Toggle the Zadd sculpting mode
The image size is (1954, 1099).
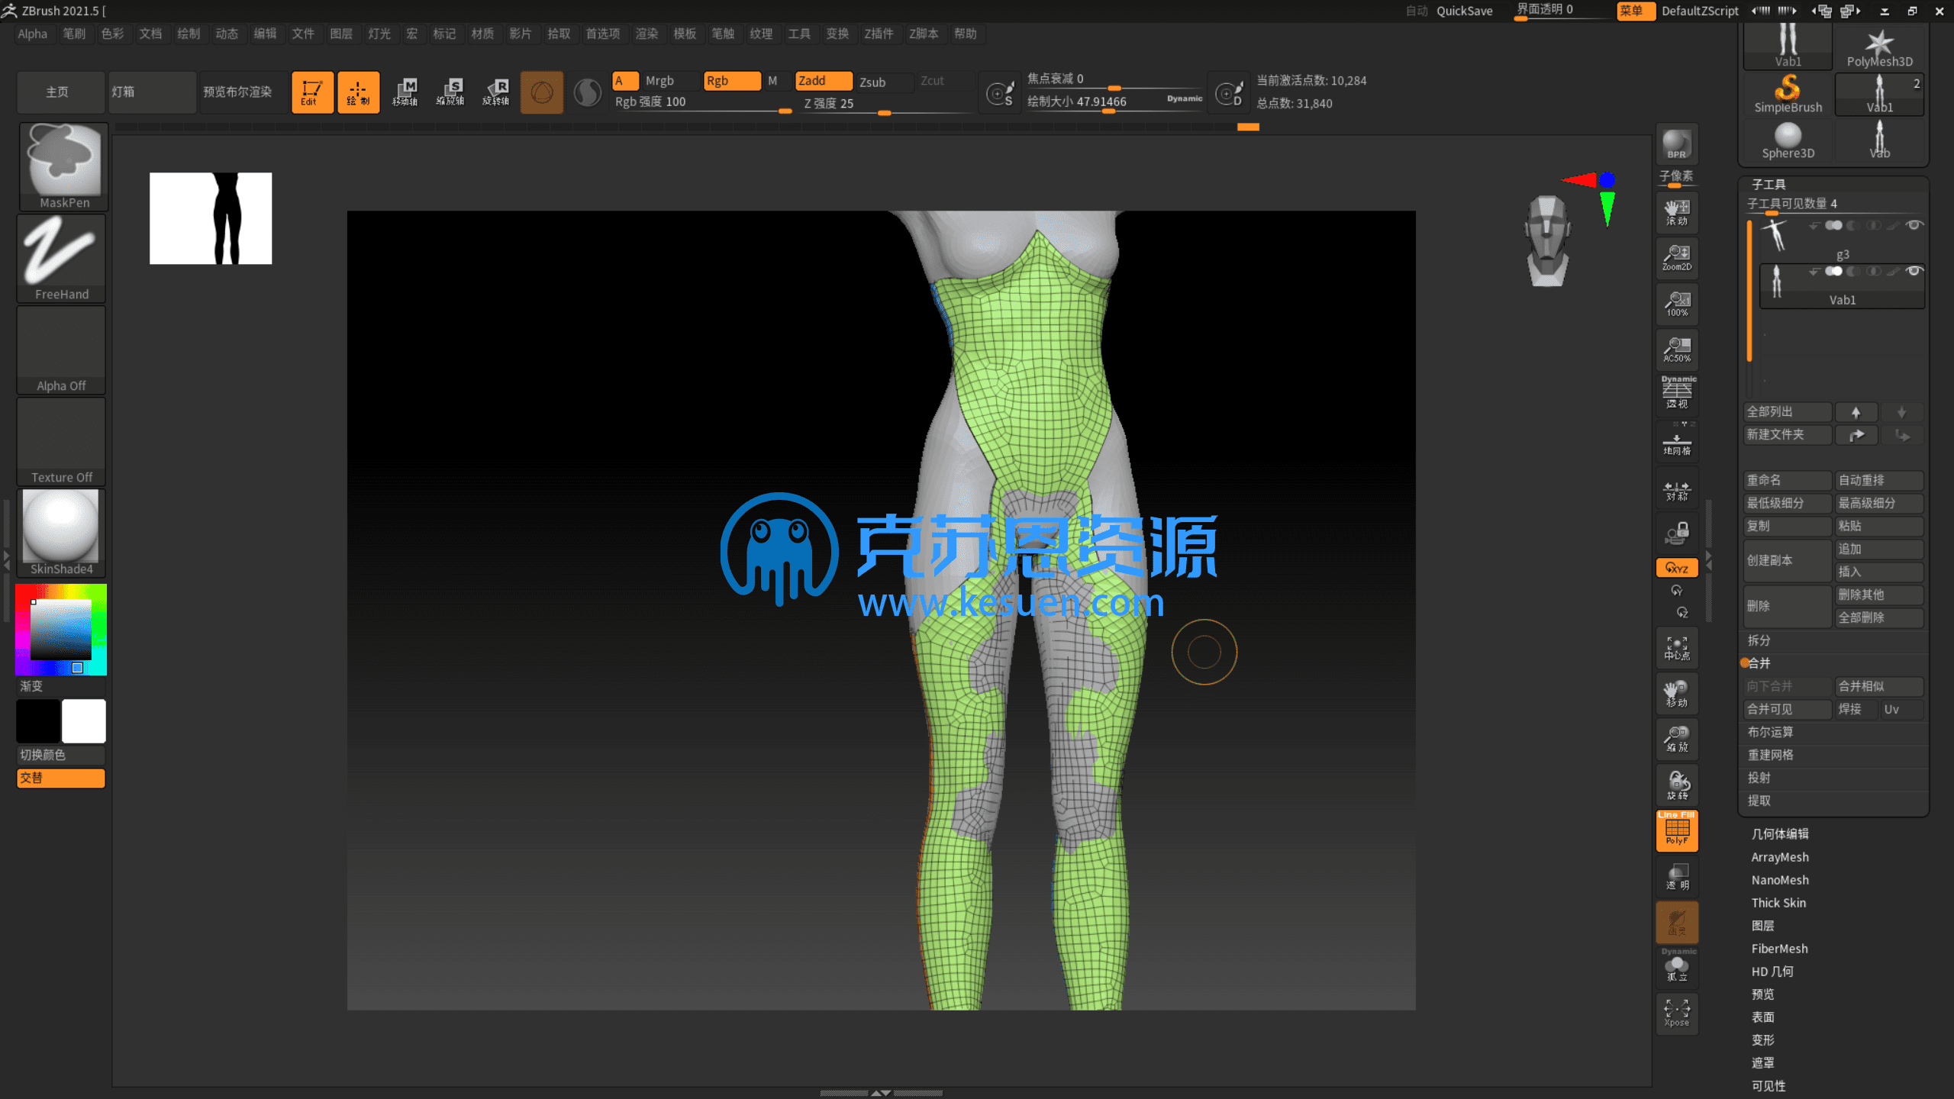pyautogui.click(x=823, y=80)
